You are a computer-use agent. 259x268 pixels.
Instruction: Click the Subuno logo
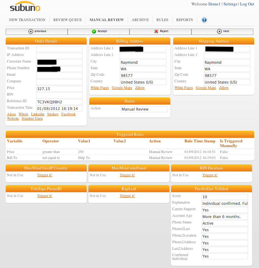click(25, 7)
